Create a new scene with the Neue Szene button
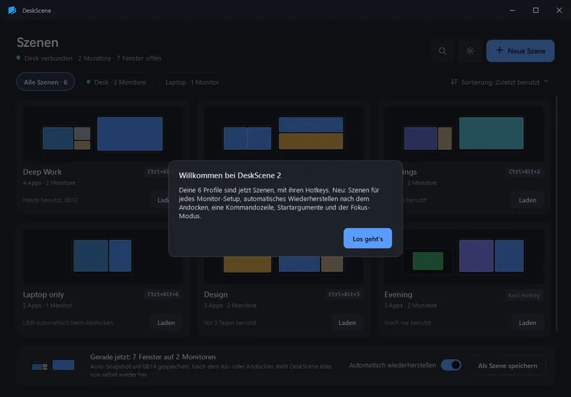The height and width of the screenshot is (397, 571). 520,51
